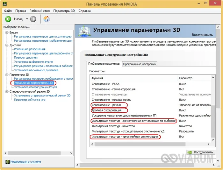Screen dimensions: 223x170
Task: Select Фильтрация текстур - отрицательное отклонение УД
Action: (150, 131)
